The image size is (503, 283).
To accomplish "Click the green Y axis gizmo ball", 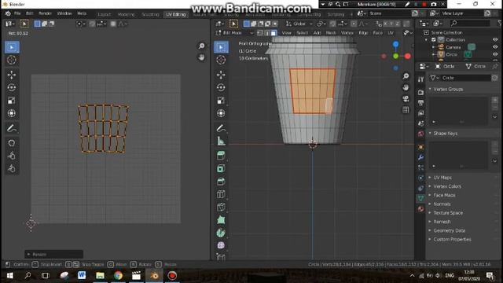I will click(396, 56).
